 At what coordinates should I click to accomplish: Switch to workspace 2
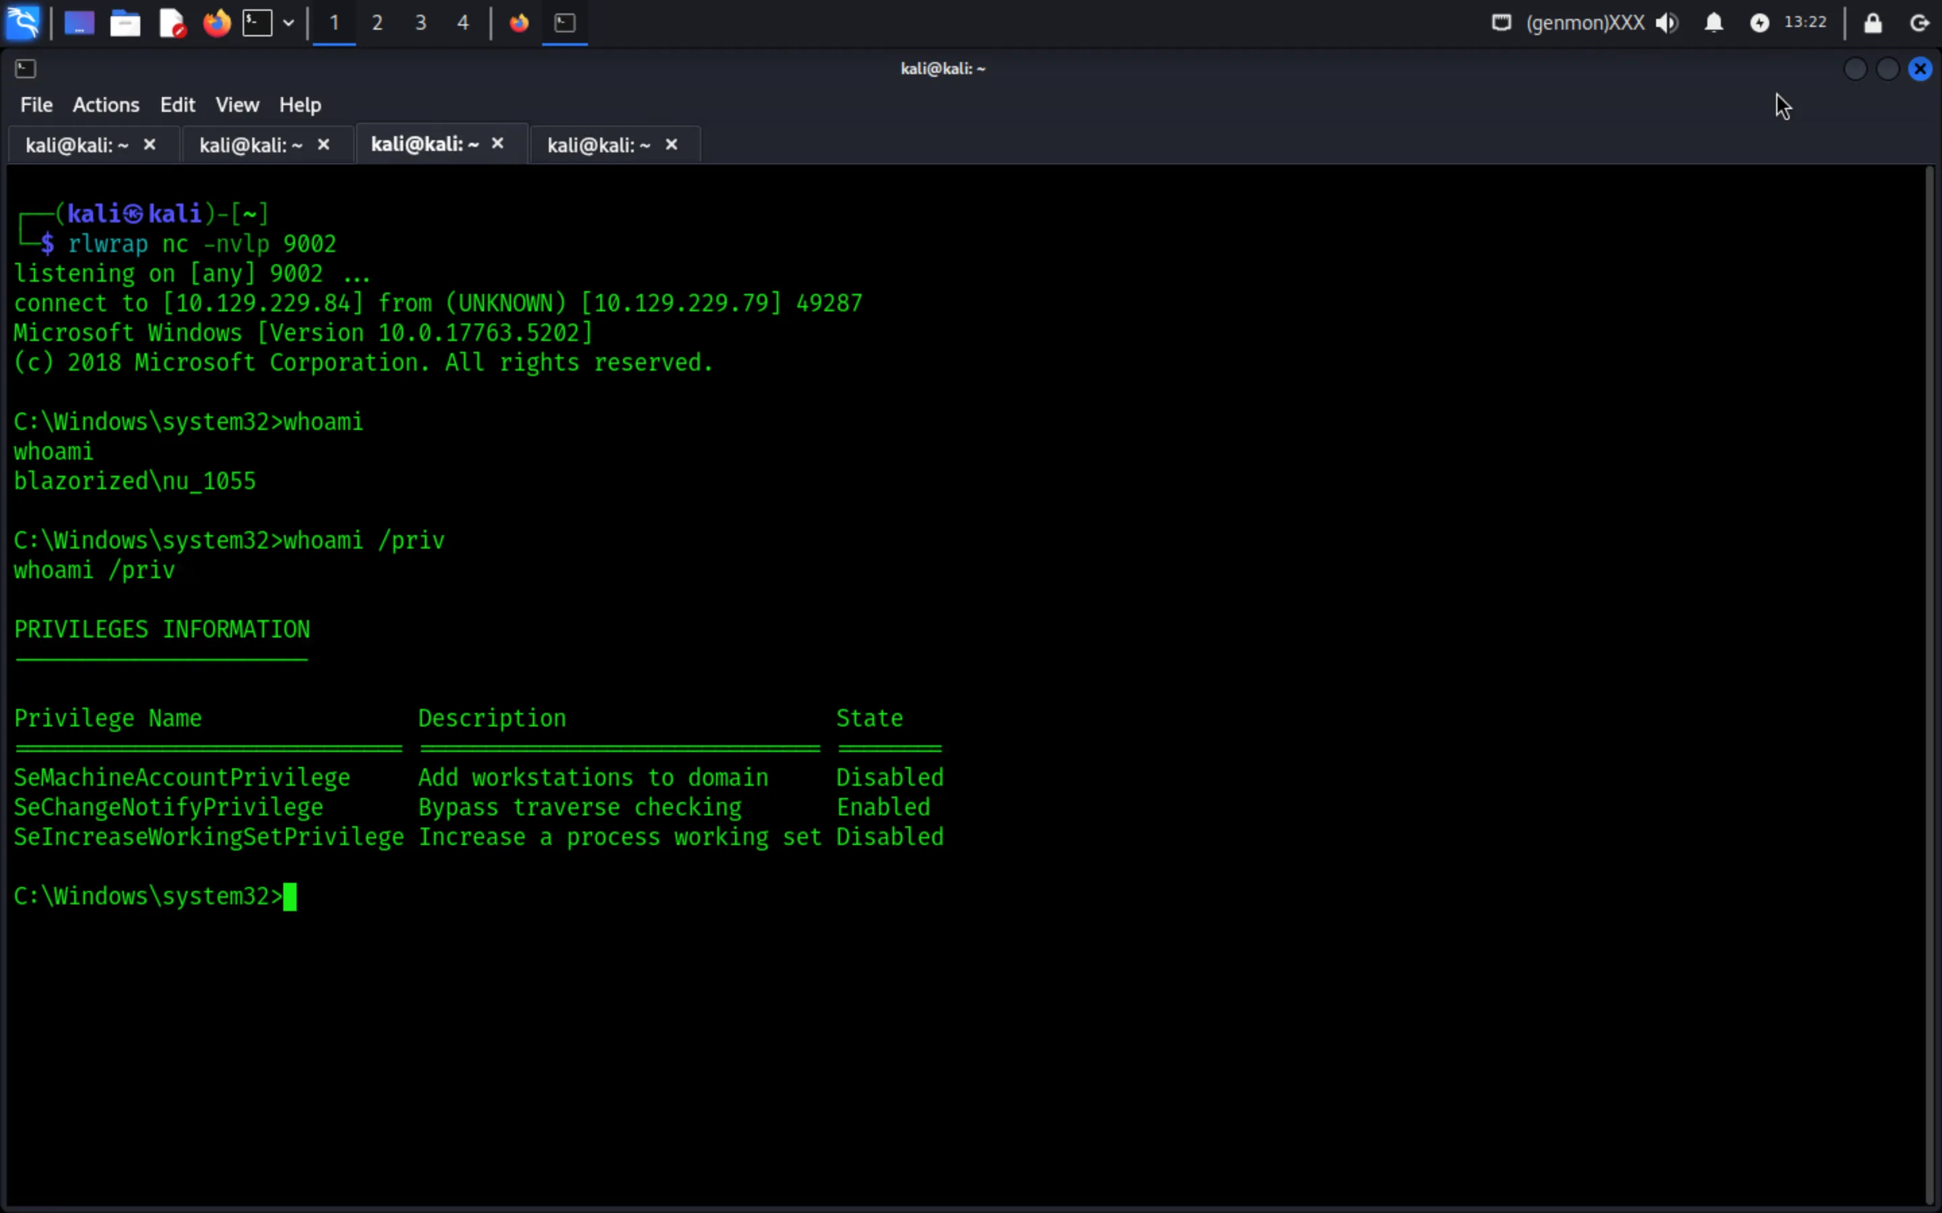click(377, 24)
